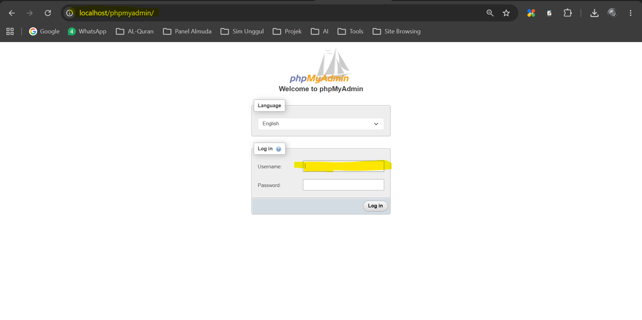Image resolution: width=642 pixels, height=320 pixels.
Task: Focus the address bar URL localhost/phpmyadmin/
Action: pos(117,13)
